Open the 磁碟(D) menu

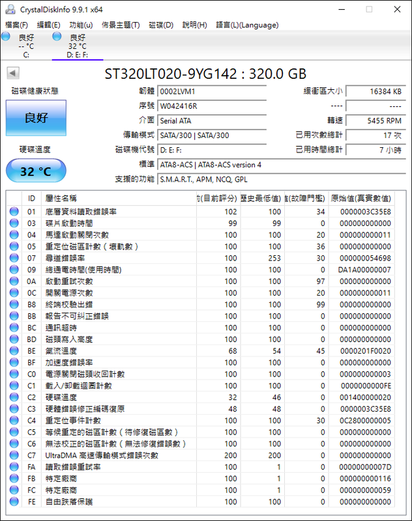point(161,25)
